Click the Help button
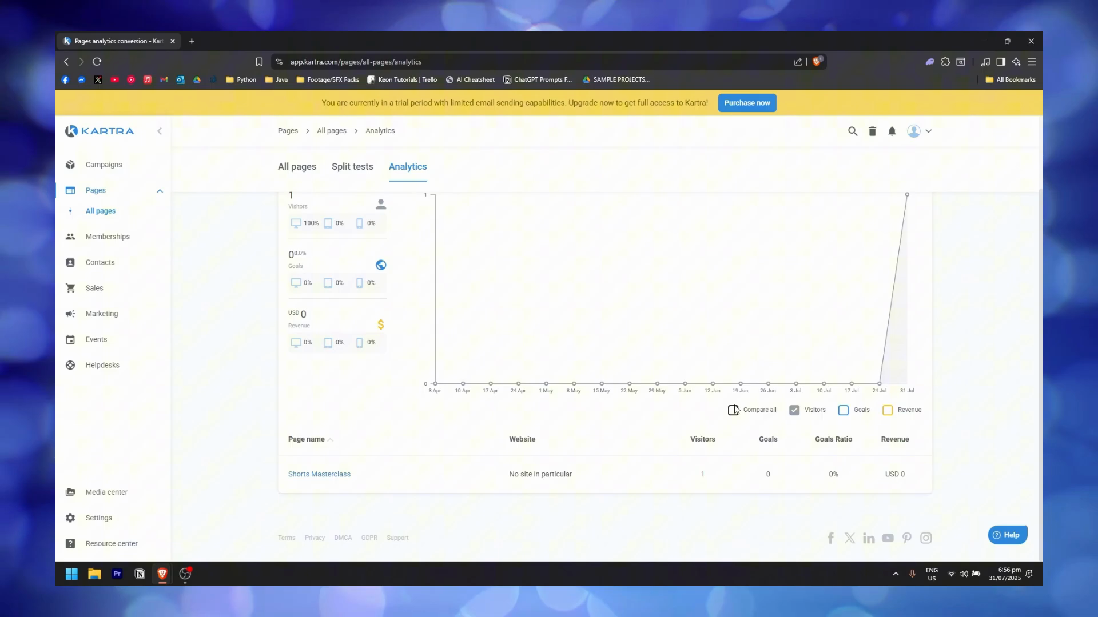The image size is (1098, 617). point(1007,535)
